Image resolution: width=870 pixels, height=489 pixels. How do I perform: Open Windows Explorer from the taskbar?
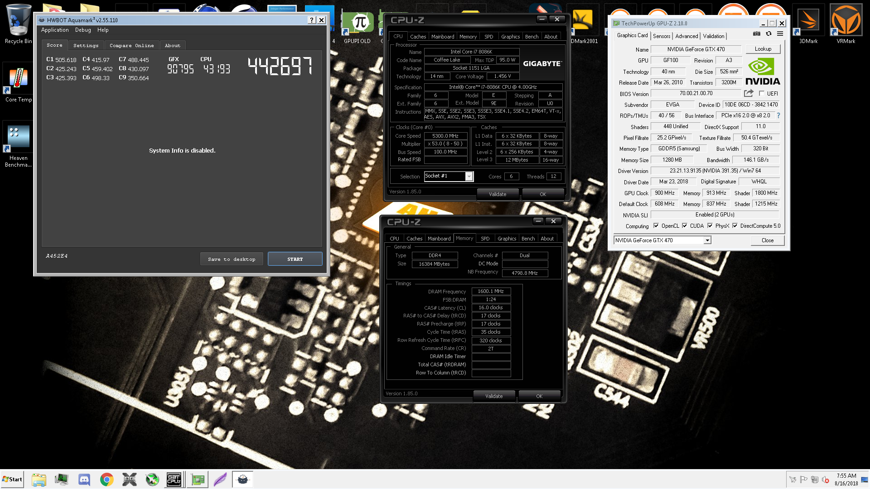(39, 479)
